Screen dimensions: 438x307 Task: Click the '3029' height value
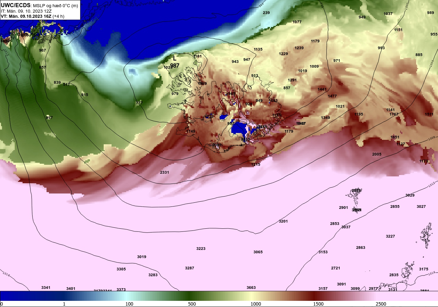(x=410, y=195)
